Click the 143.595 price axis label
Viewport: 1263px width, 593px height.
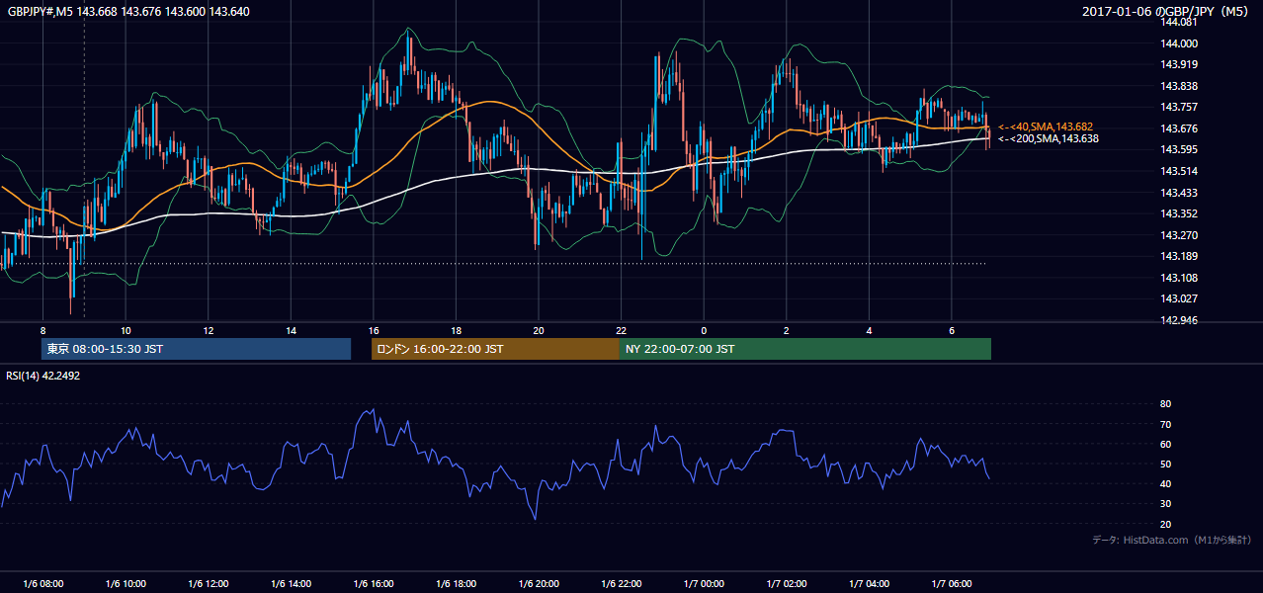point(1179,150)
